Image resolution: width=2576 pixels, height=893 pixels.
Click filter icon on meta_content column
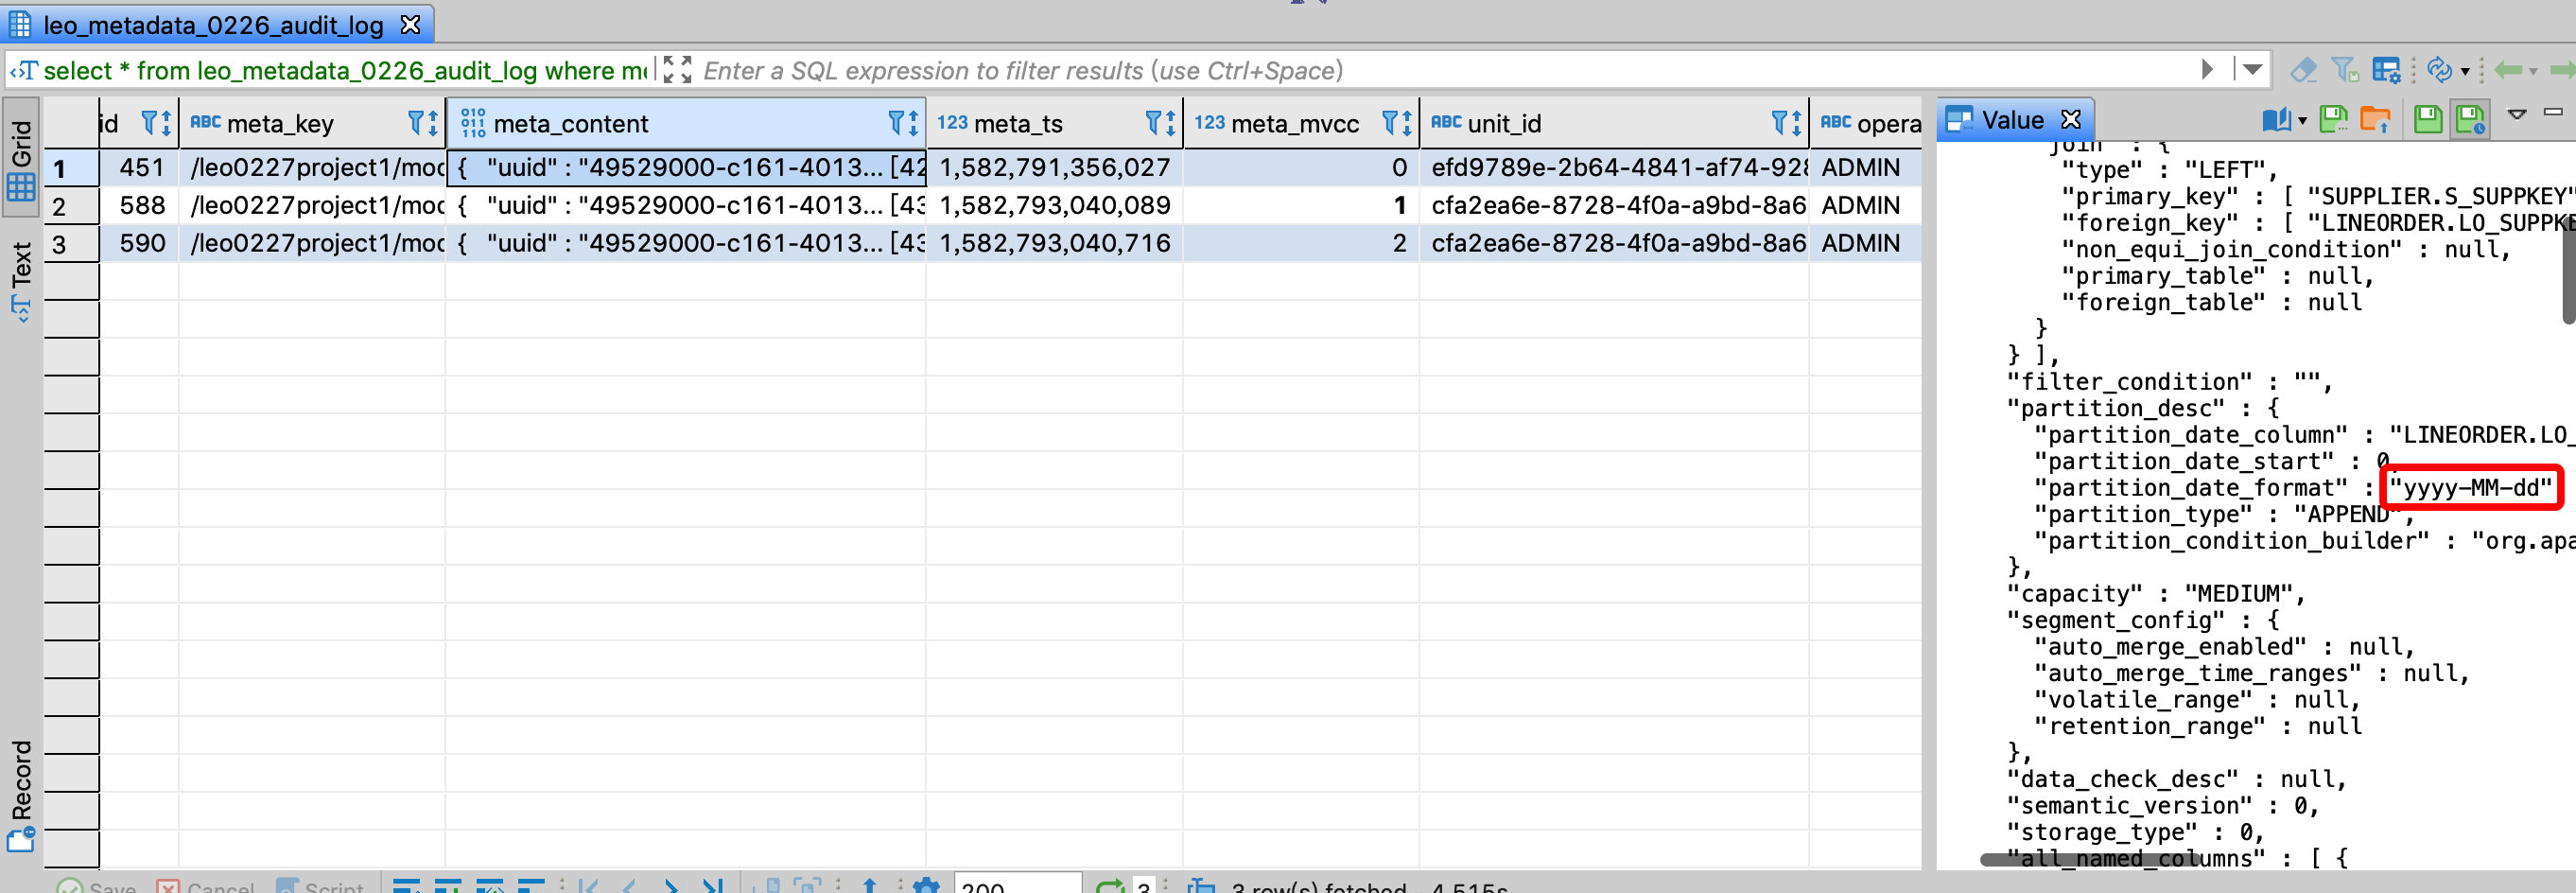tap(903, 123)
